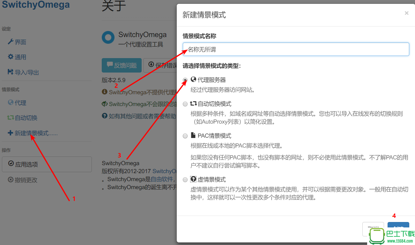Click the comment icon in 反馈问题 button

point(110,65)
